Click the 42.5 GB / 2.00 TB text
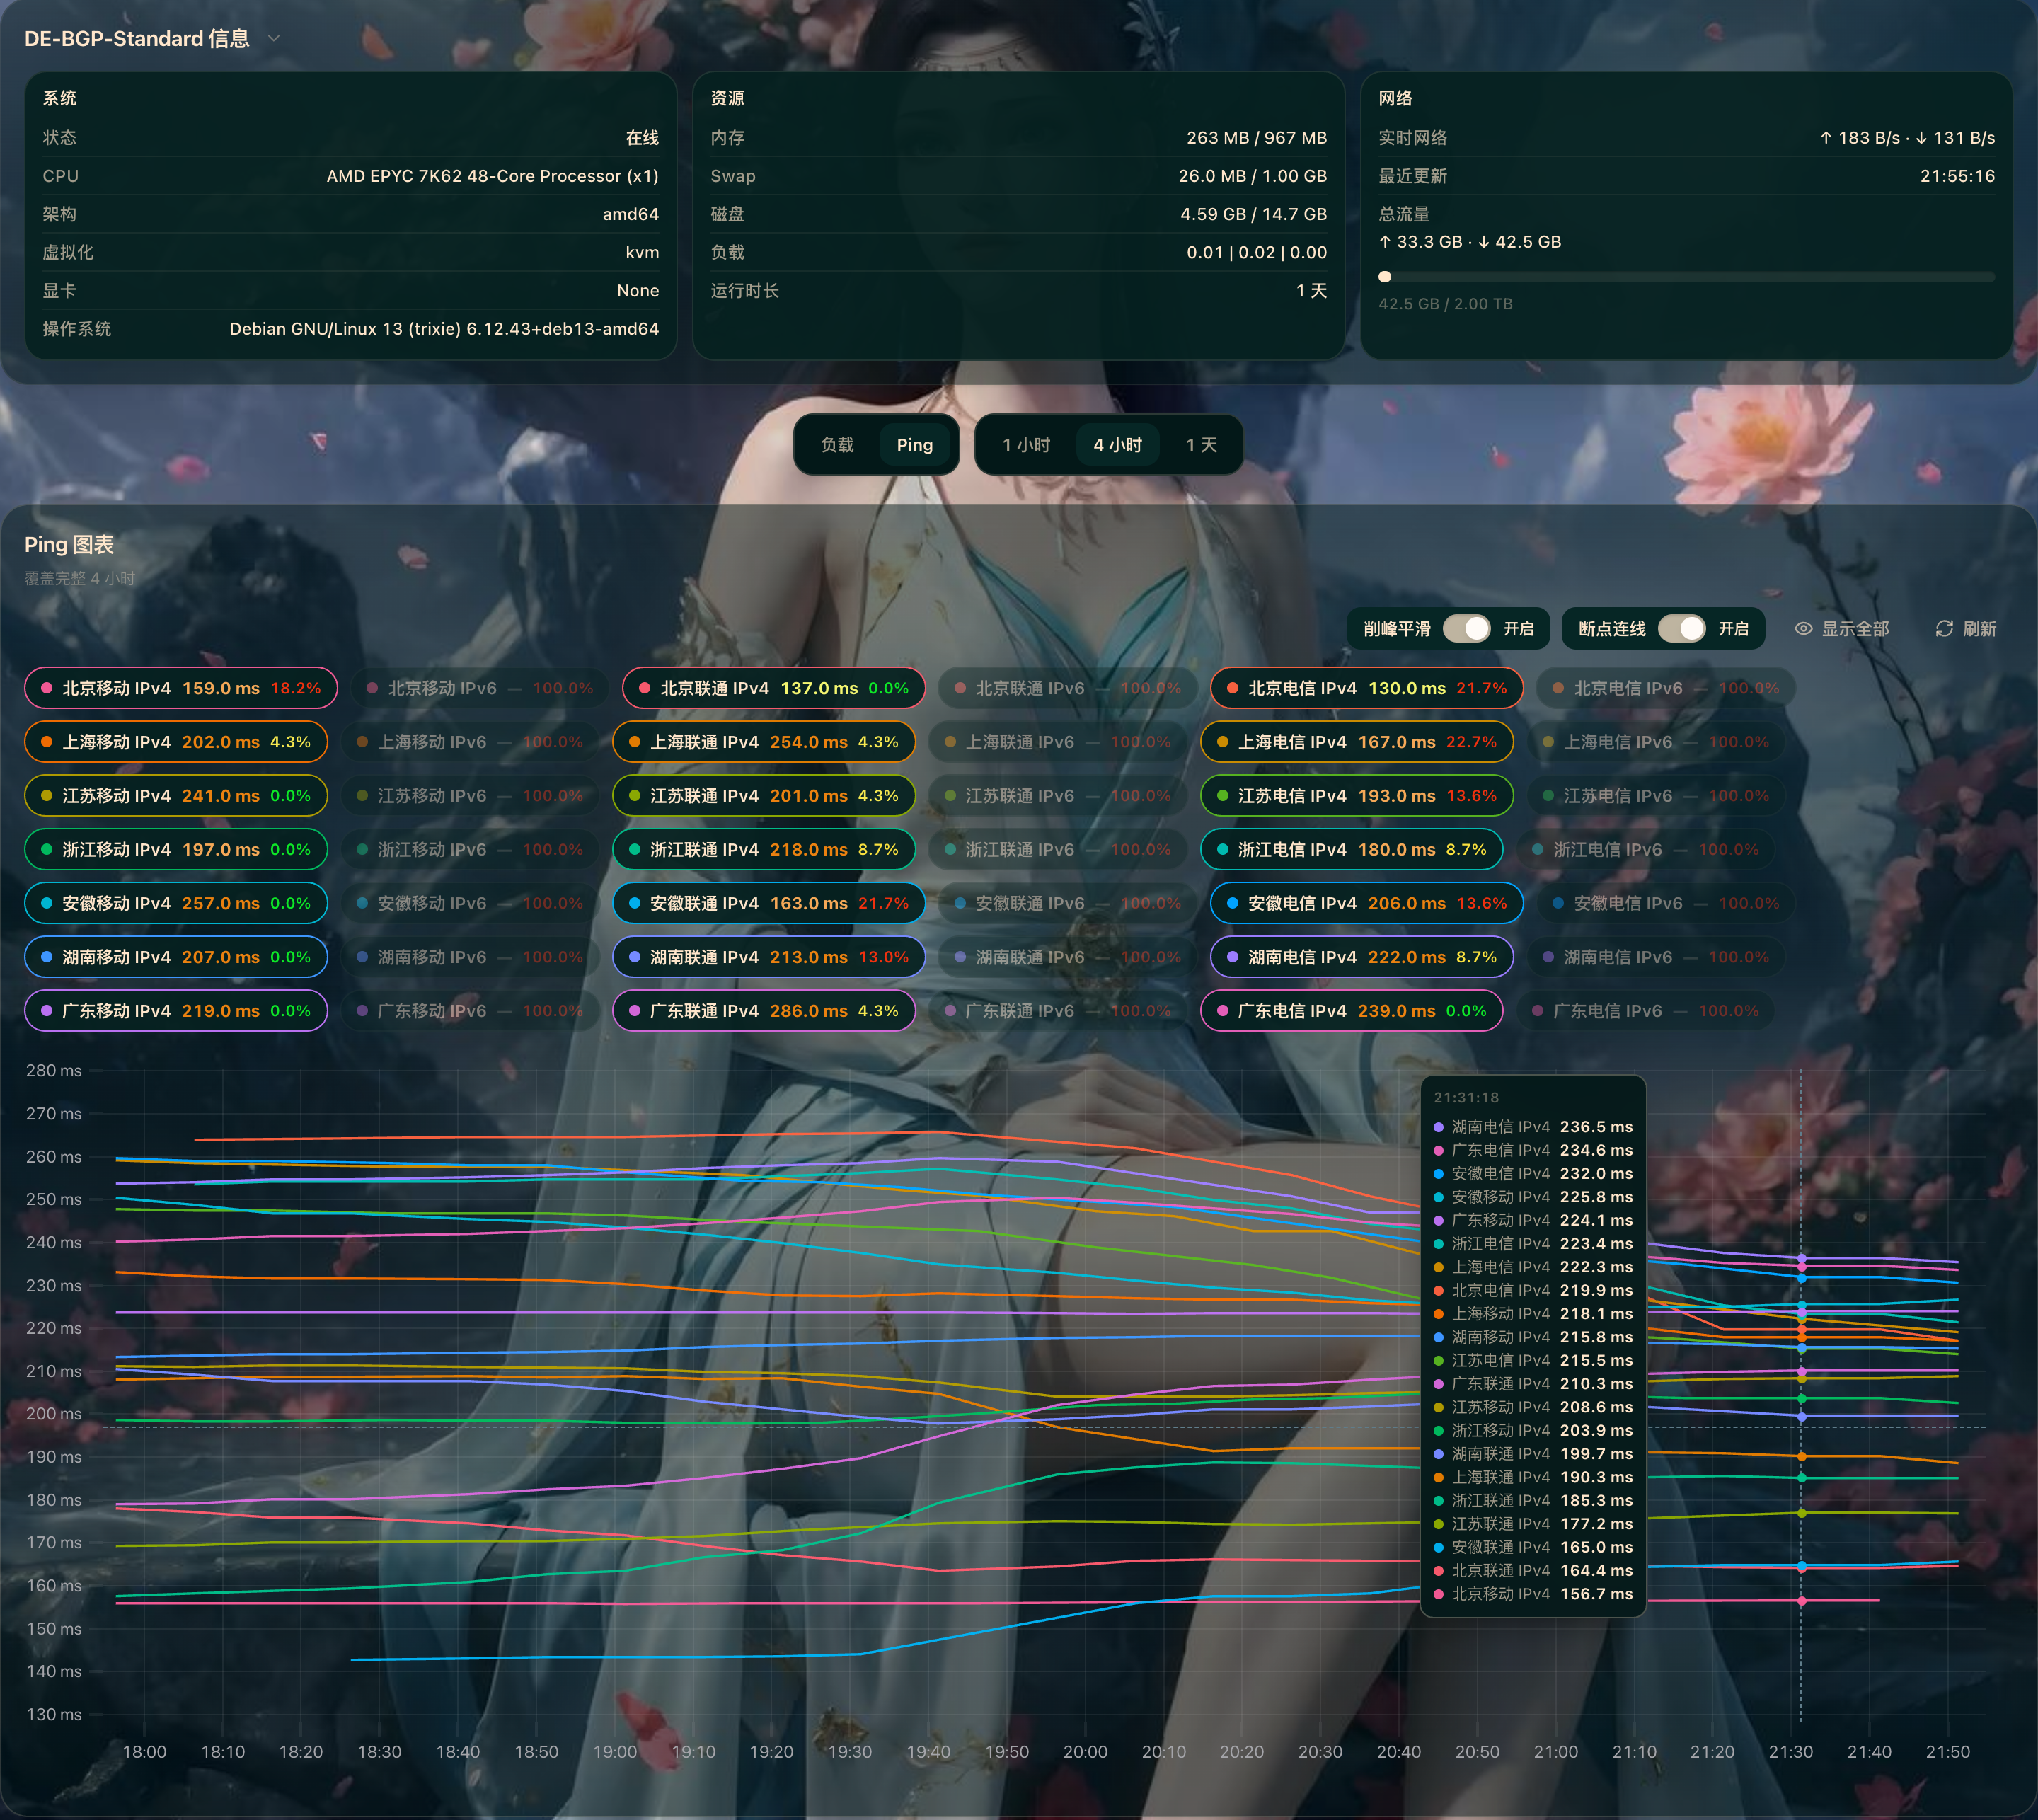 [1445, 304]
